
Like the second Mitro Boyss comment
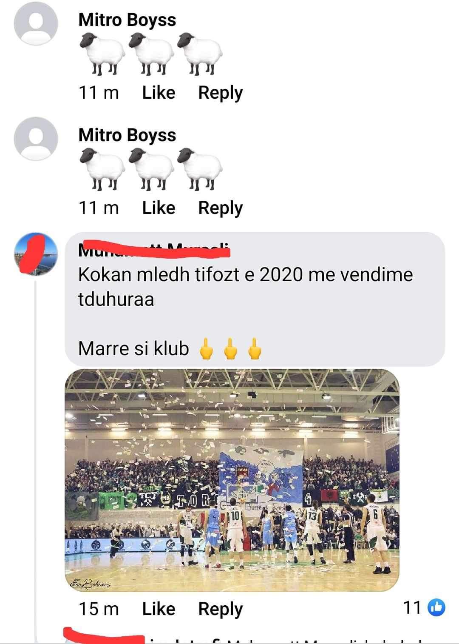coord(159,208)
